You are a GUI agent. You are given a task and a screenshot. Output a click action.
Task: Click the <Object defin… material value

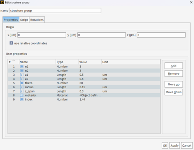tap(90, 95)
